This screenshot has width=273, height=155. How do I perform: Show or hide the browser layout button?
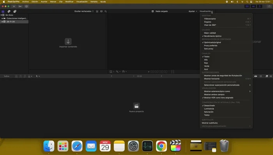click(247, 6)
